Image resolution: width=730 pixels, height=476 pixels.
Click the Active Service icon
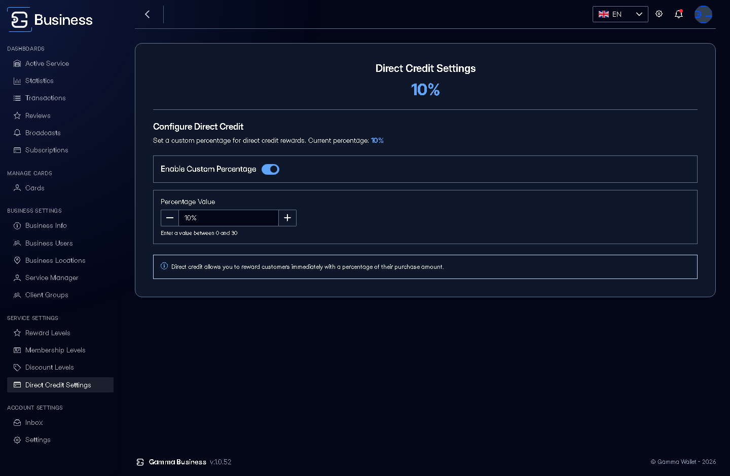[x=17, y=64]
